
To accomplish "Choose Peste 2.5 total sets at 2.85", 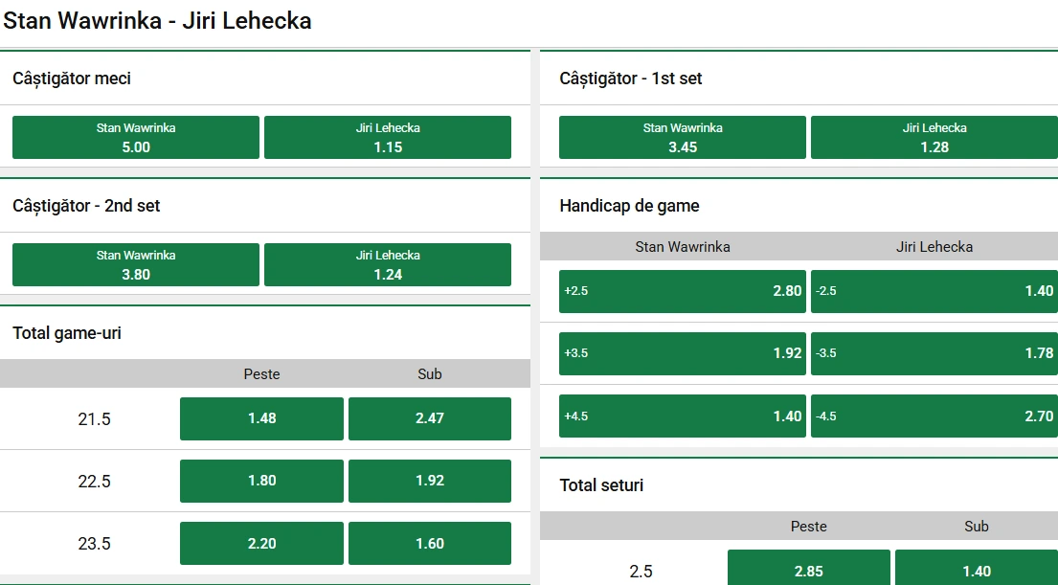I will click(808, 568).
